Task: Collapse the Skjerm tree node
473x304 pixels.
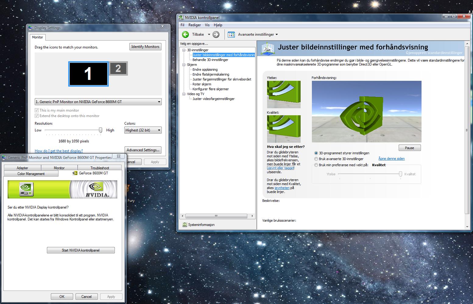Action: pyautogui.click(x=184, y=65)
